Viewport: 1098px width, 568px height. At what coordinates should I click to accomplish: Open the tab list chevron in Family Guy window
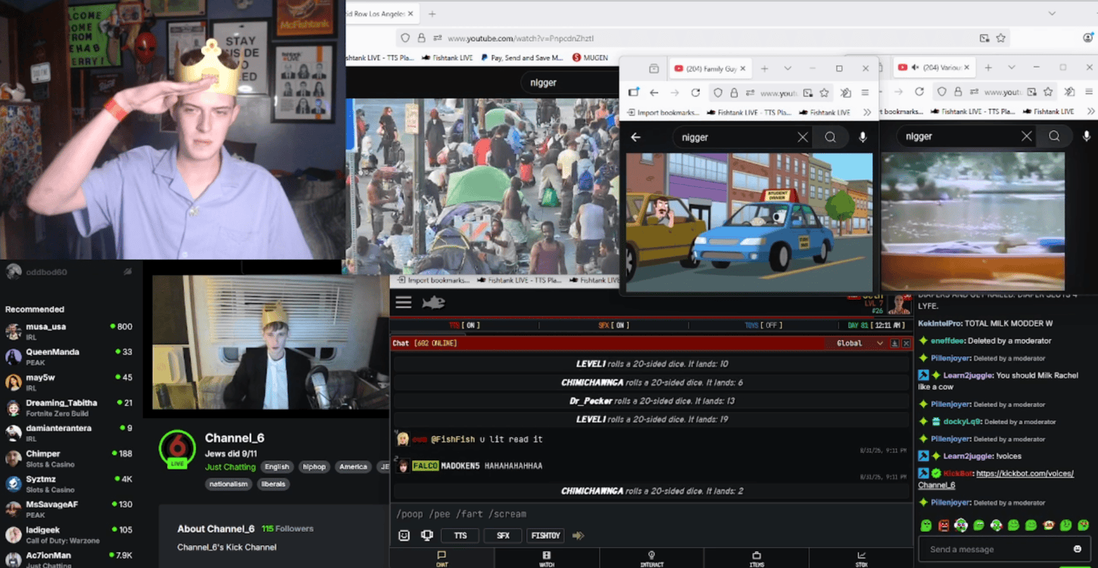pyautogui.click(x=788, y=68)
